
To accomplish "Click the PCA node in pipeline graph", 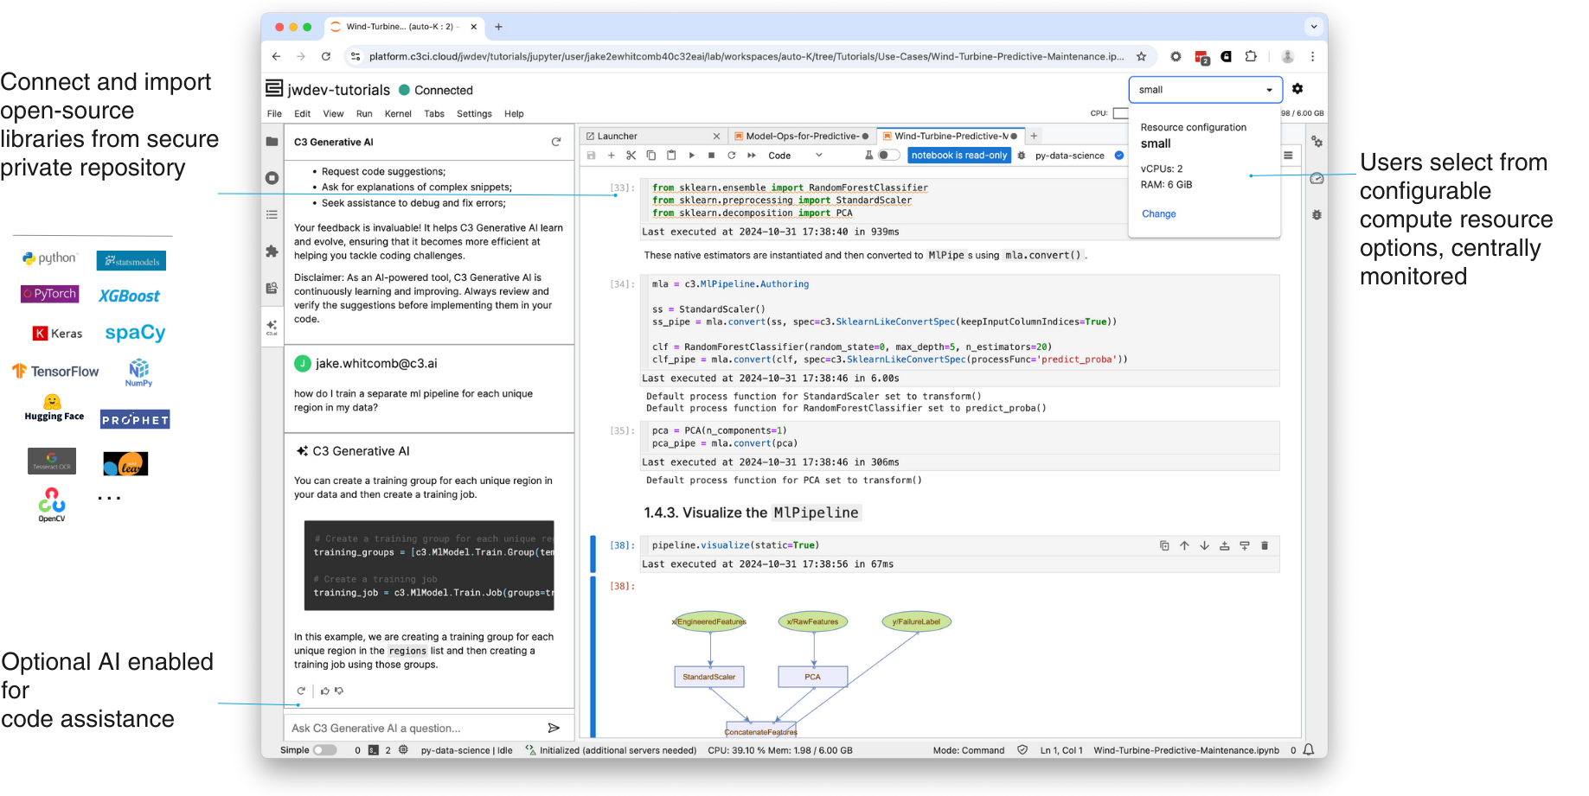I will (812, 677).
